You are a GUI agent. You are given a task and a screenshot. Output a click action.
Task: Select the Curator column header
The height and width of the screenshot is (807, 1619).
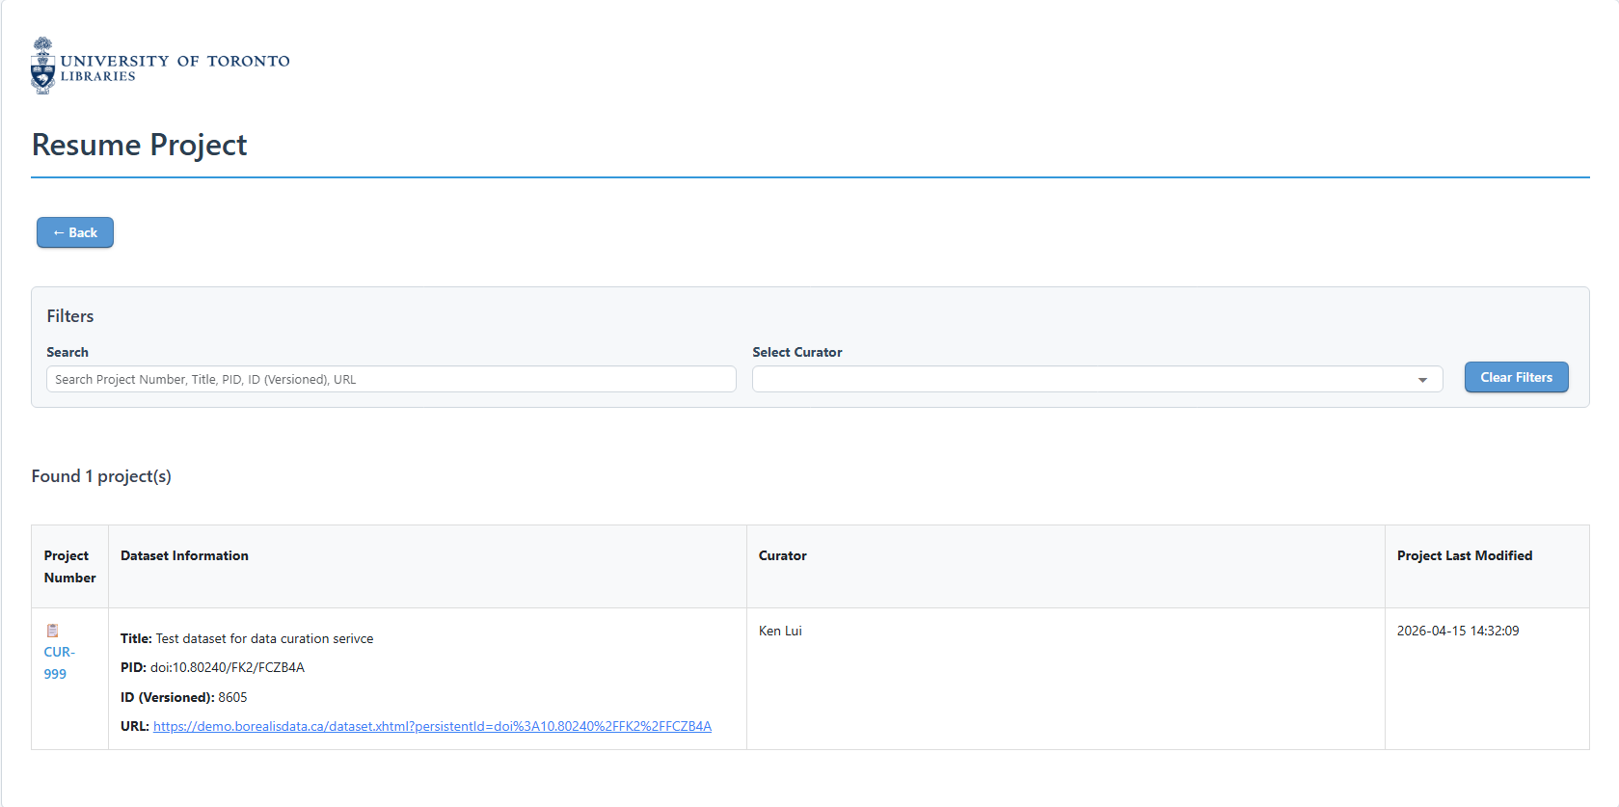[x=782, y=555]
